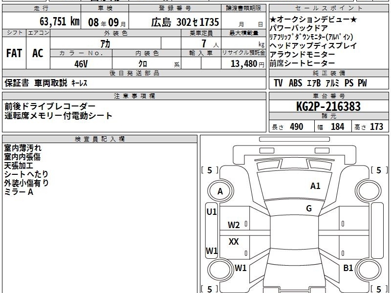391x293 pixels.
Task: Select inspector note 外装小傷有り
Action: pos(26,183)
